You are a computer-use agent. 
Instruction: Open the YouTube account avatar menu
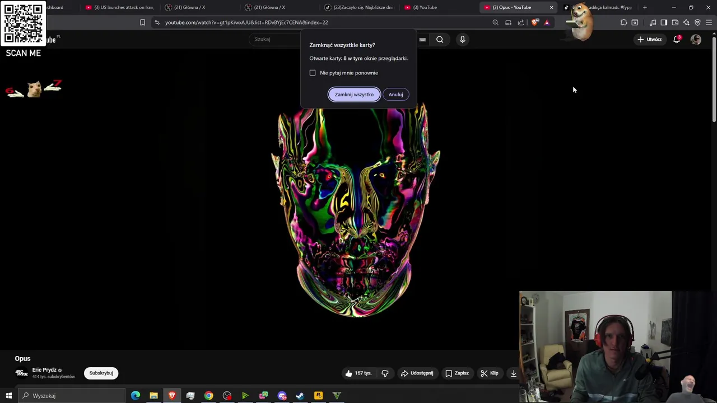(x=696, y=39)
